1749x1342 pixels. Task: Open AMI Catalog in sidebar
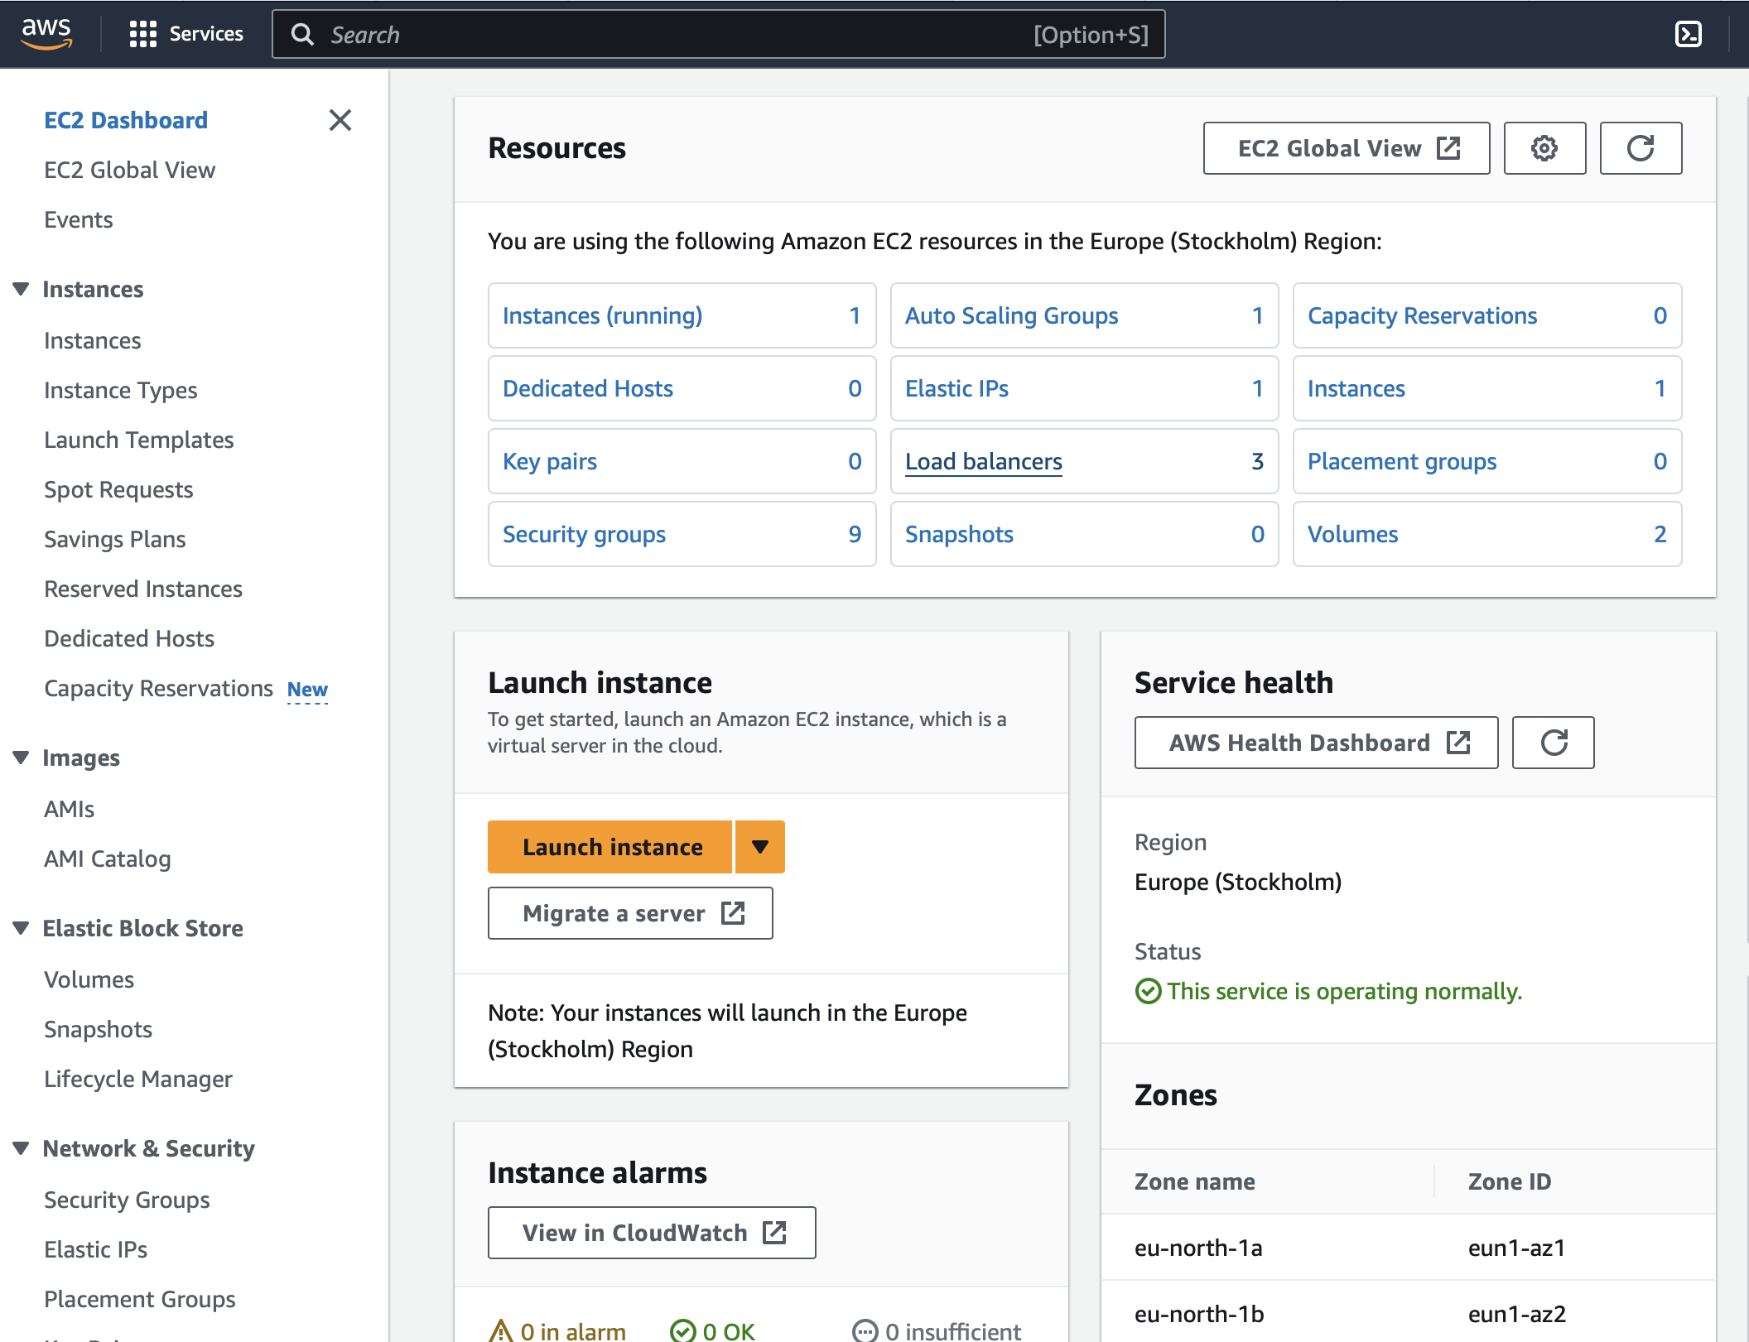coord(108,859)
